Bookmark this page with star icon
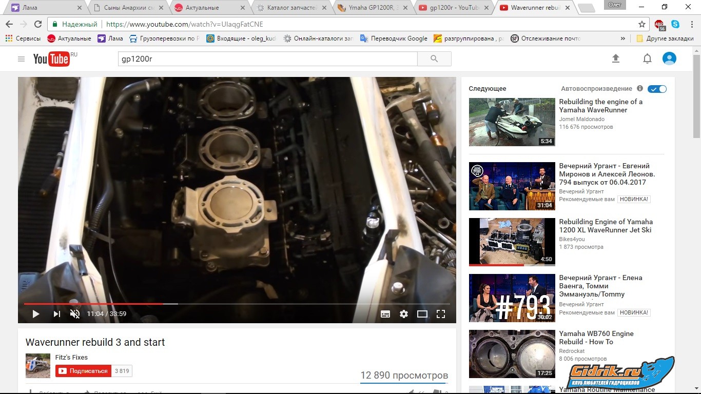Screen dimensions: 701x394 point(641,24)
